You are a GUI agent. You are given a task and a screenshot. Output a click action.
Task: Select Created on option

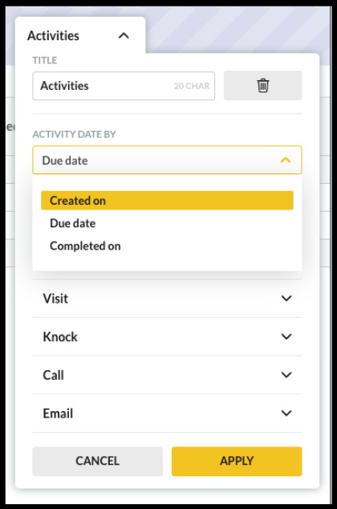(x=167, y=200)
